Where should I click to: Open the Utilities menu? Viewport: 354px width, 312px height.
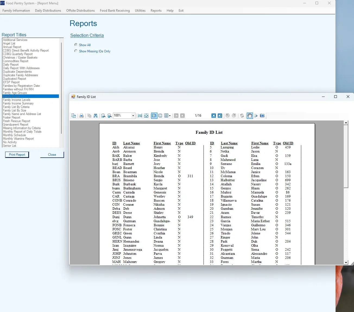[x=140, y=11]
